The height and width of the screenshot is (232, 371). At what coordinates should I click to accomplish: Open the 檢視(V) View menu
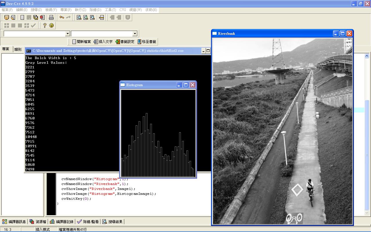click(51, 10)
